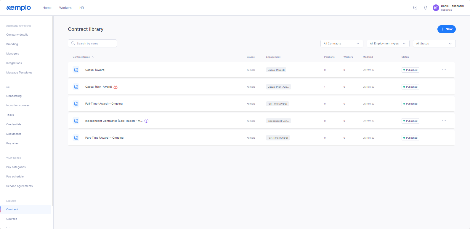The width and height of the screenshot is (470, 229).
Task: Click the DT user avatar
Action: click(x=436, y=8)
